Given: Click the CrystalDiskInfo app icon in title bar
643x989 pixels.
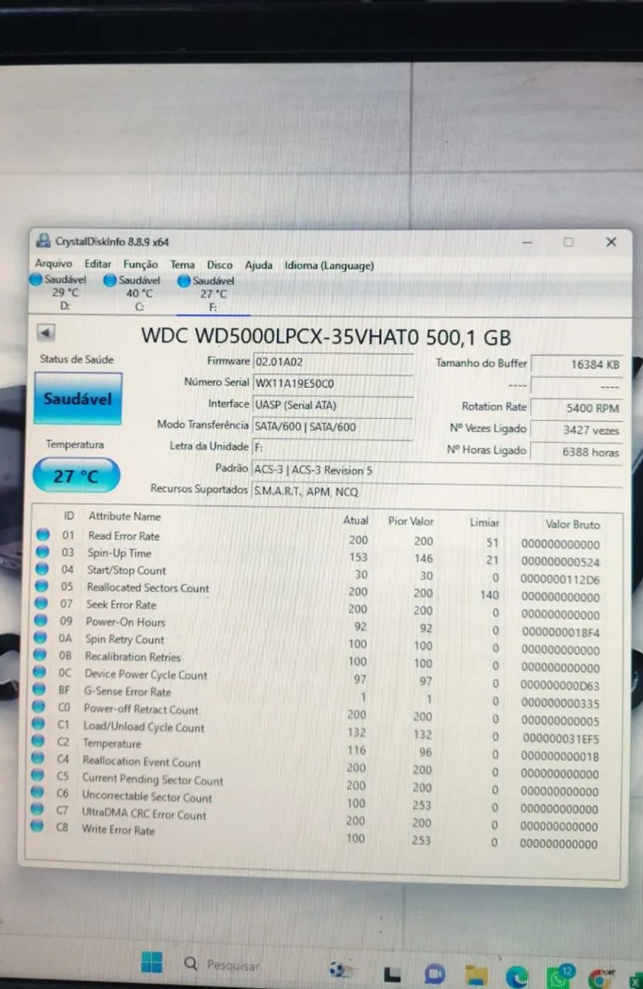Looking at the screenshot, I should coord(43,241).
